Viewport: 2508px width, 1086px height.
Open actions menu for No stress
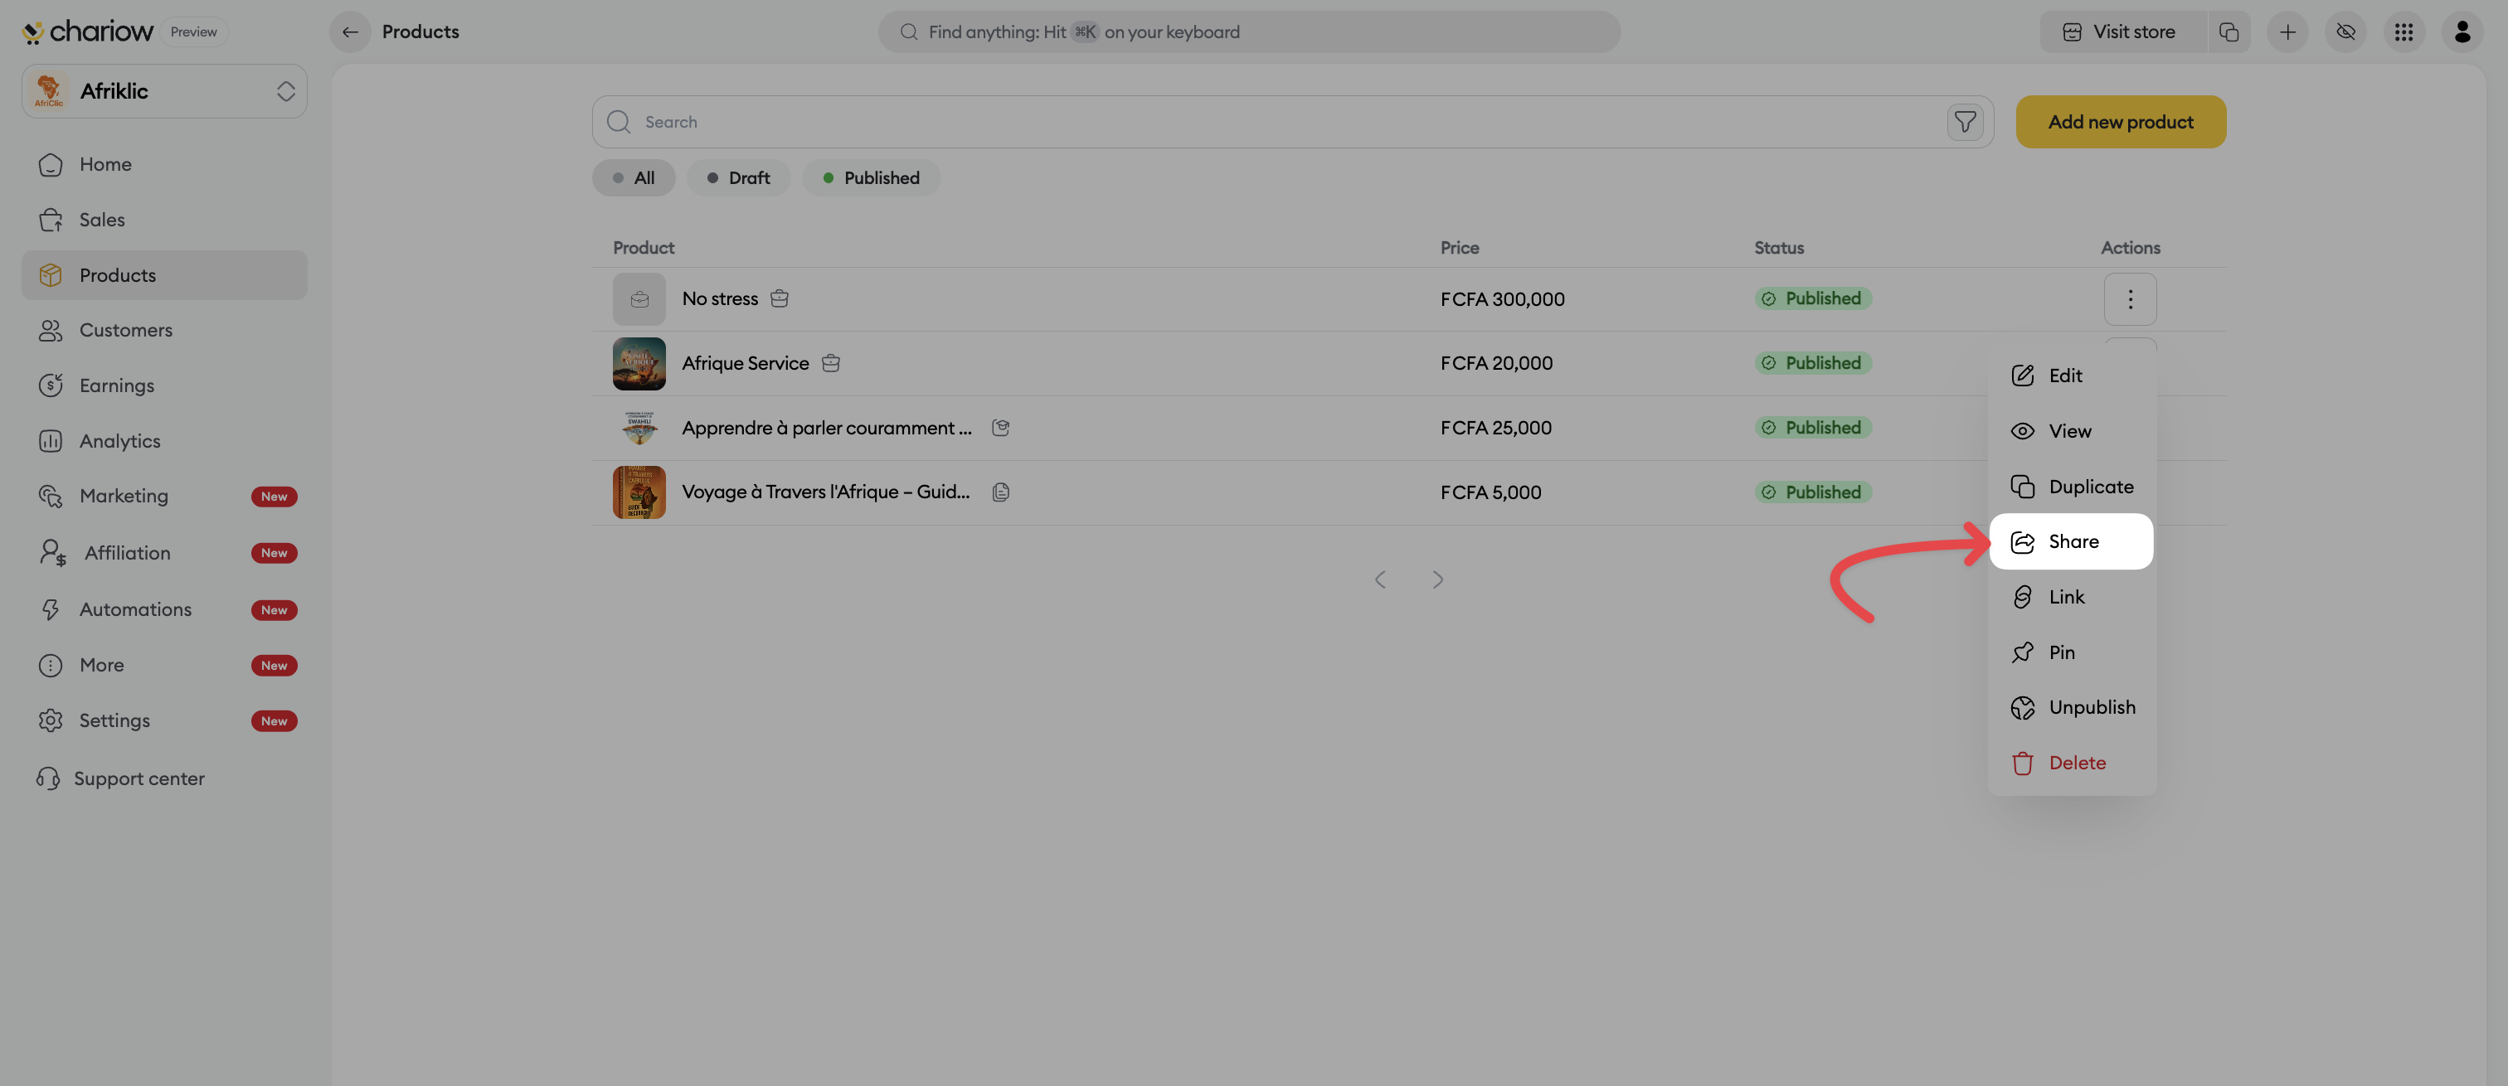(x=2129, y=298)
